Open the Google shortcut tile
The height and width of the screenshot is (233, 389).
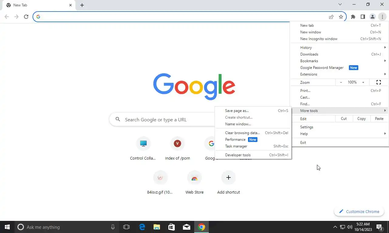pyautogui.click(x=210, y=148)
